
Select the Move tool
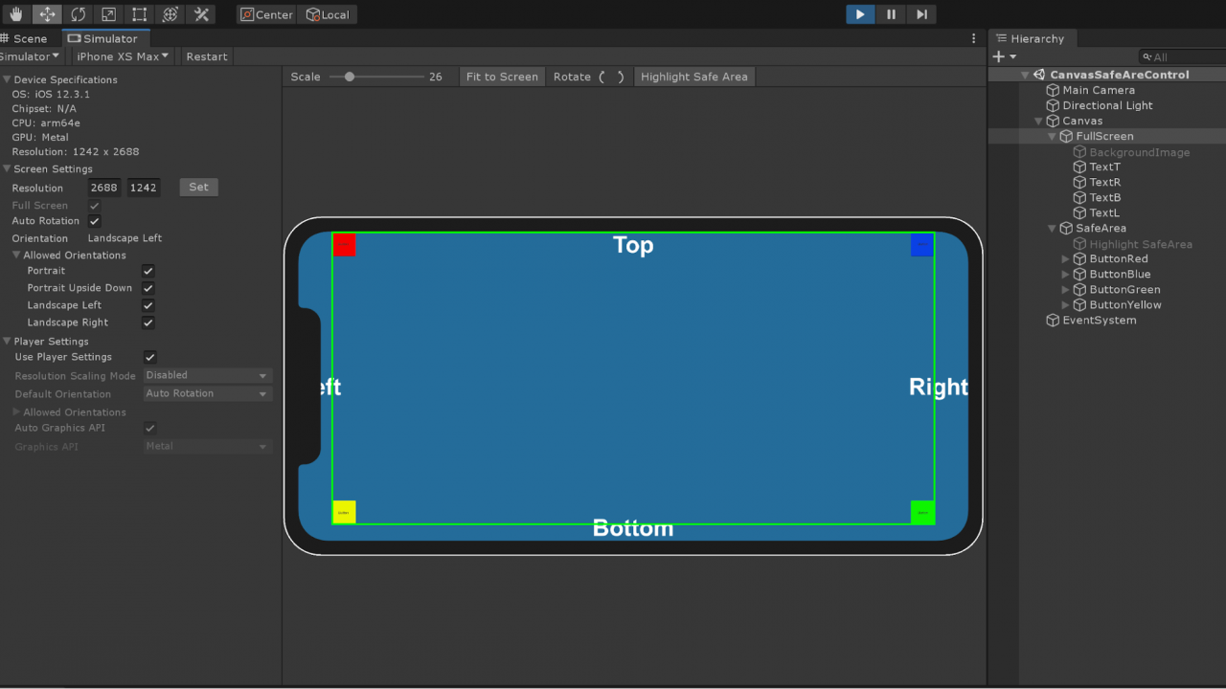point(47,14)
